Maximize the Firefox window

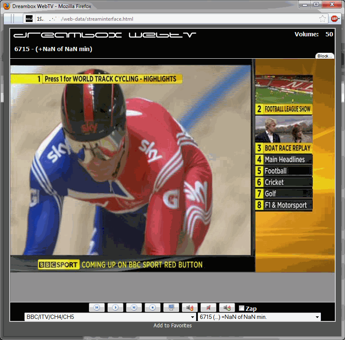(316, 4)
